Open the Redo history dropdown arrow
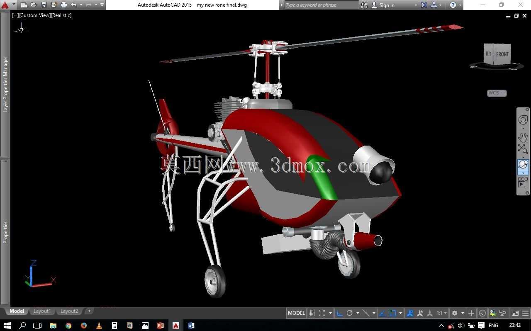The width and height of the screenshot is (531, 331). coord(96,5)
